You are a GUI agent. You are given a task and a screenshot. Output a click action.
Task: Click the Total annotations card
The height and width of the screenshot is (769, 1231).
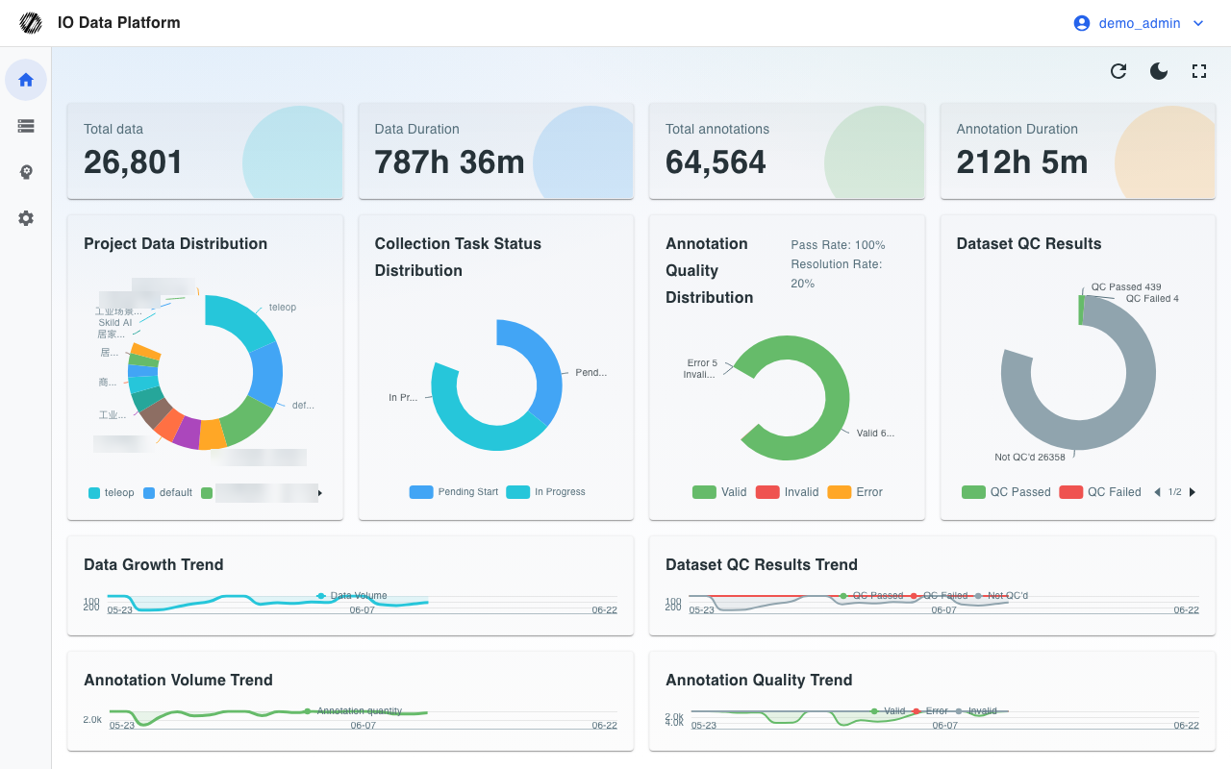coord(787,151)
